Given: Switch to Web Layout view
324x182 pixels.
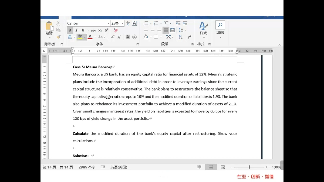Looking at the screenshot, I should point(223,167).
